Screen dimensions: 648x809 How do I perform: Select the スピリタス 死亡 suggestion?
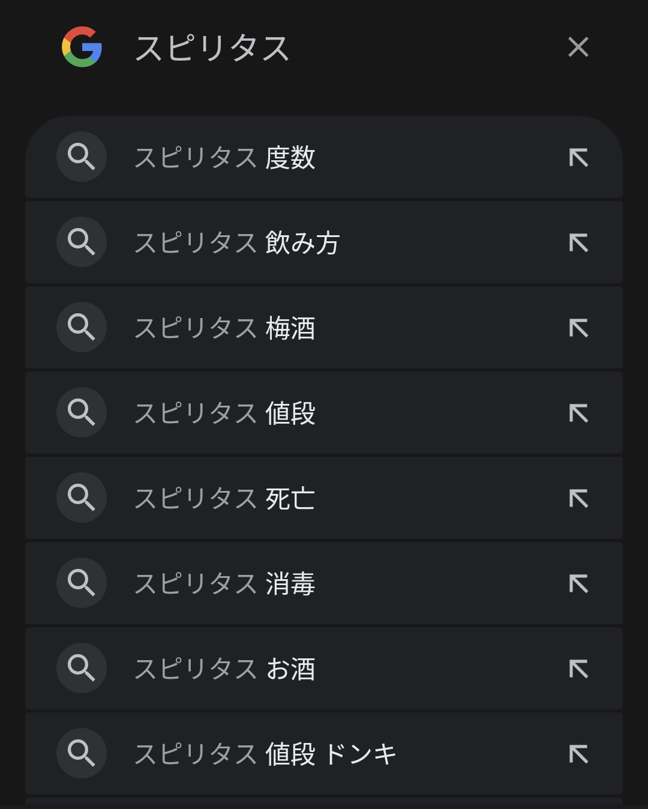tap(225, 499)
